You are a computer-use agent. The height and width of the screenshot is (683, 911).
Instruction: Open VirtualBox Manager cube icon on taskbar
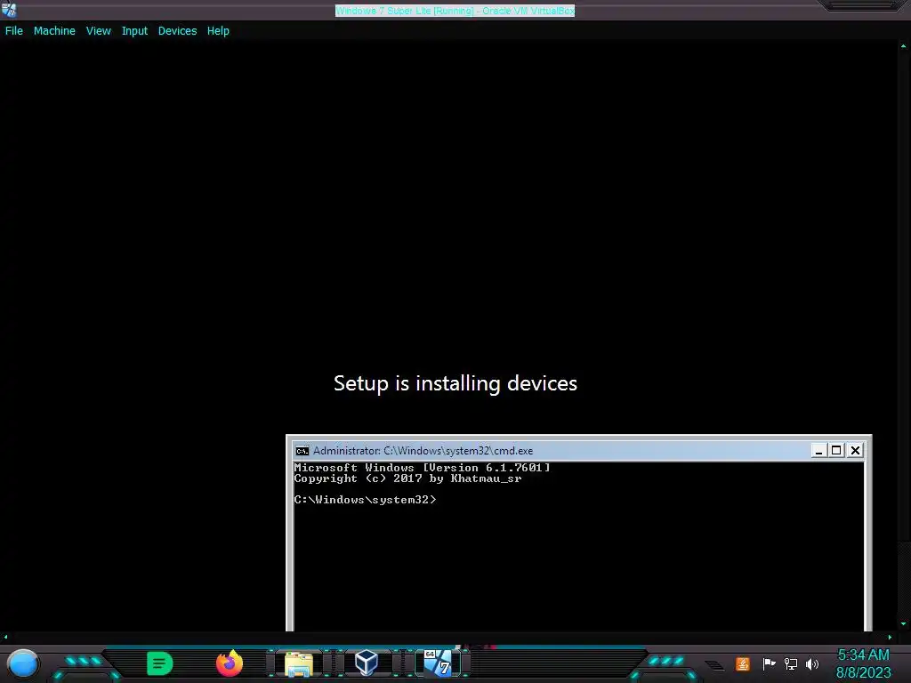(367, 663)
